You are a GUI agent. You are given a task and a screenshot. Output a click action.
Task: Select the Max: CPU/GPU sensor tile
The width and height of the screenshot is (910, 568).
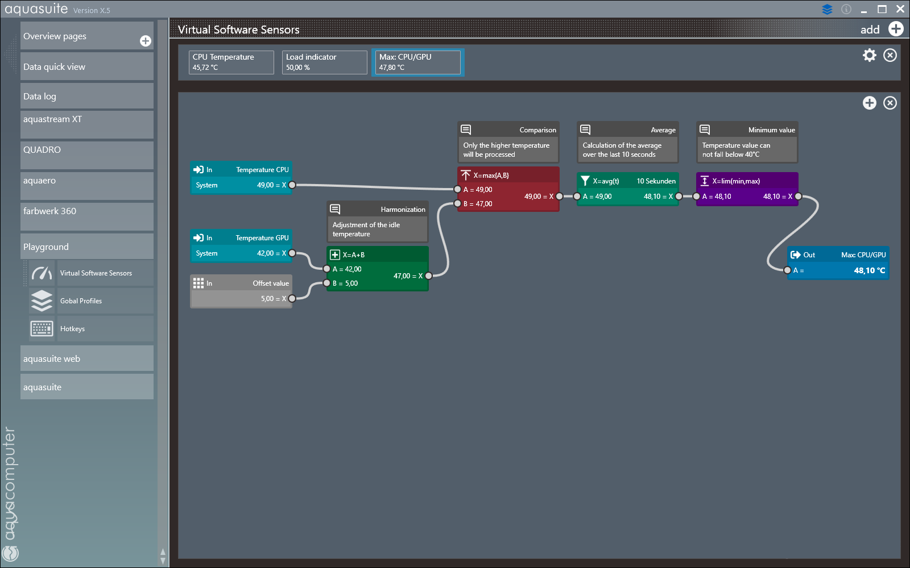point(418,62)
